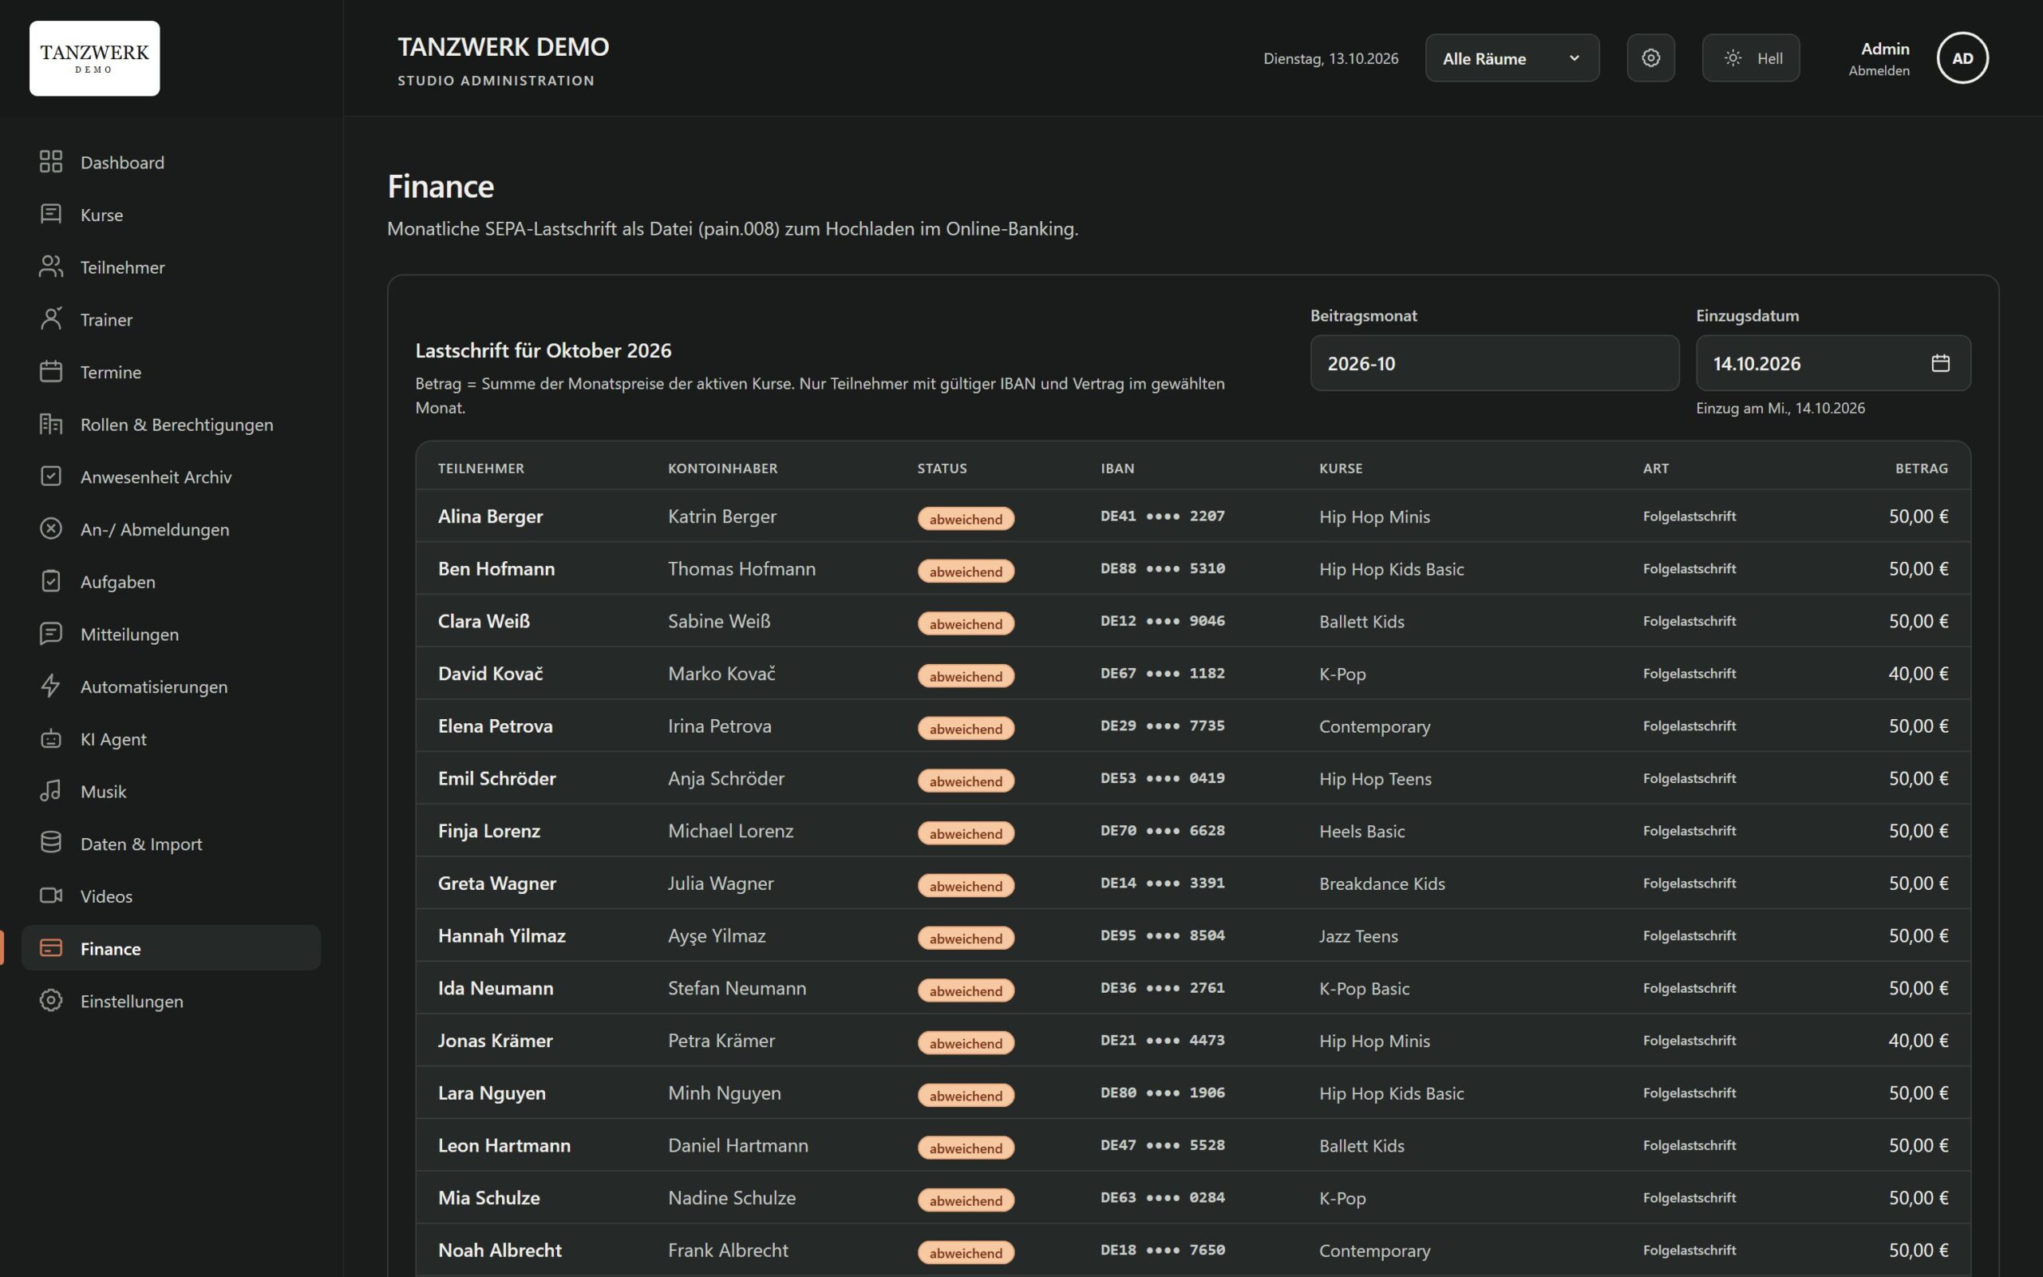The width and height of the screenshot is (2043, 1277).
Task: Open the Finance menu item
Action: pyautogui.click(x=172, y=947)
